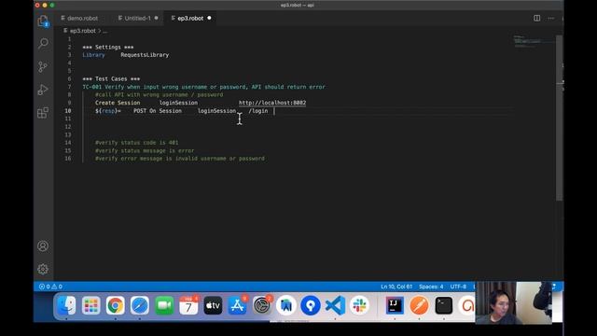Open the Manage gear menu
Viewport: 597px width, 336px height.
click(x=43, y=269)
